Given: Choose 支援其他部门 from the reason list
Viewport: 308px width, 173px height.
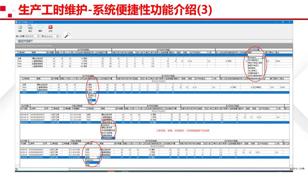Looking at the screenshot, I should tap(255, 73).
